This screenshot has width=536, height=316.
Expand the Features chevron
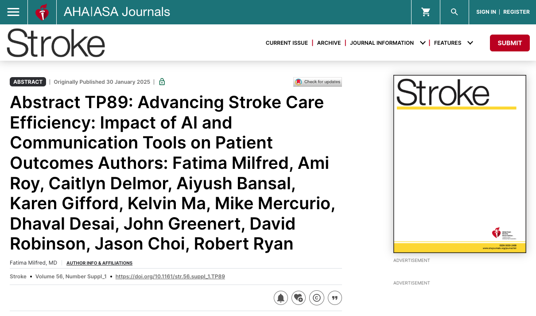pyautogui.click(x=470, y=43)
